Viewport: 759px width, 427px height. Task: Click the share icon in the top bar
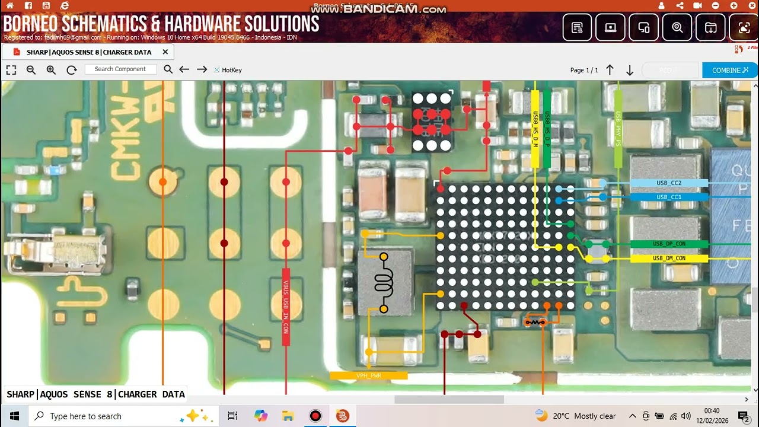pos(680,5)
